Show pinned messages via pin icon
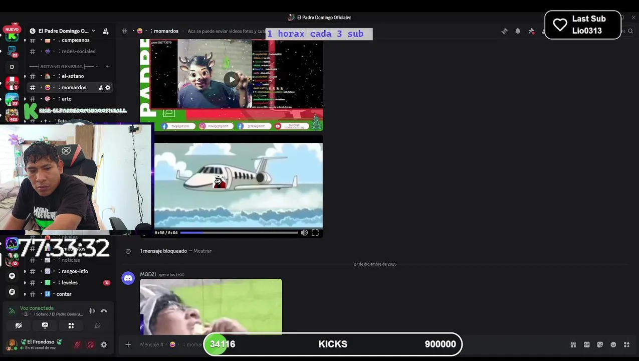This screenshot has width=639, height=361. tap(531, 31)
